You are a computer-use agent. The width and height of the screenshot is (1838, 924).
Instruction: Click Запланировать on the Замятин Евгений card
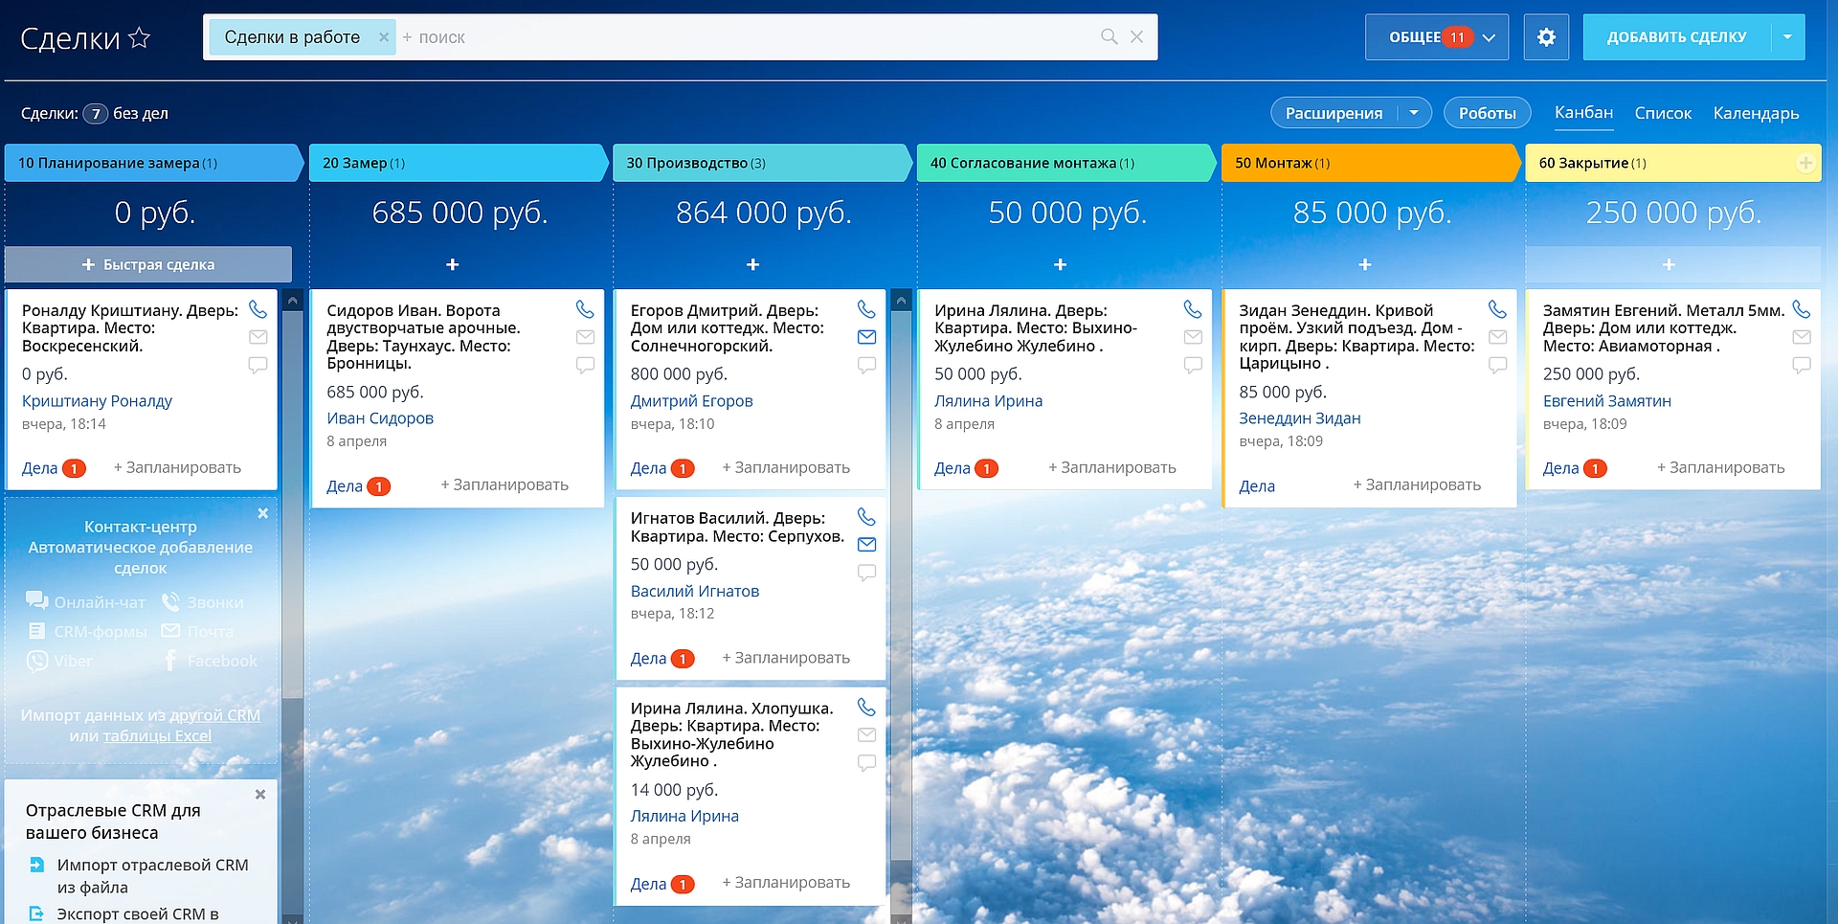[1721, 468]
